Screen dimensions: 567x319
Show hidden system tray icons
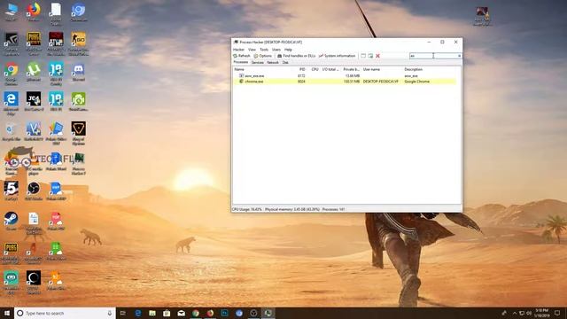515,313
